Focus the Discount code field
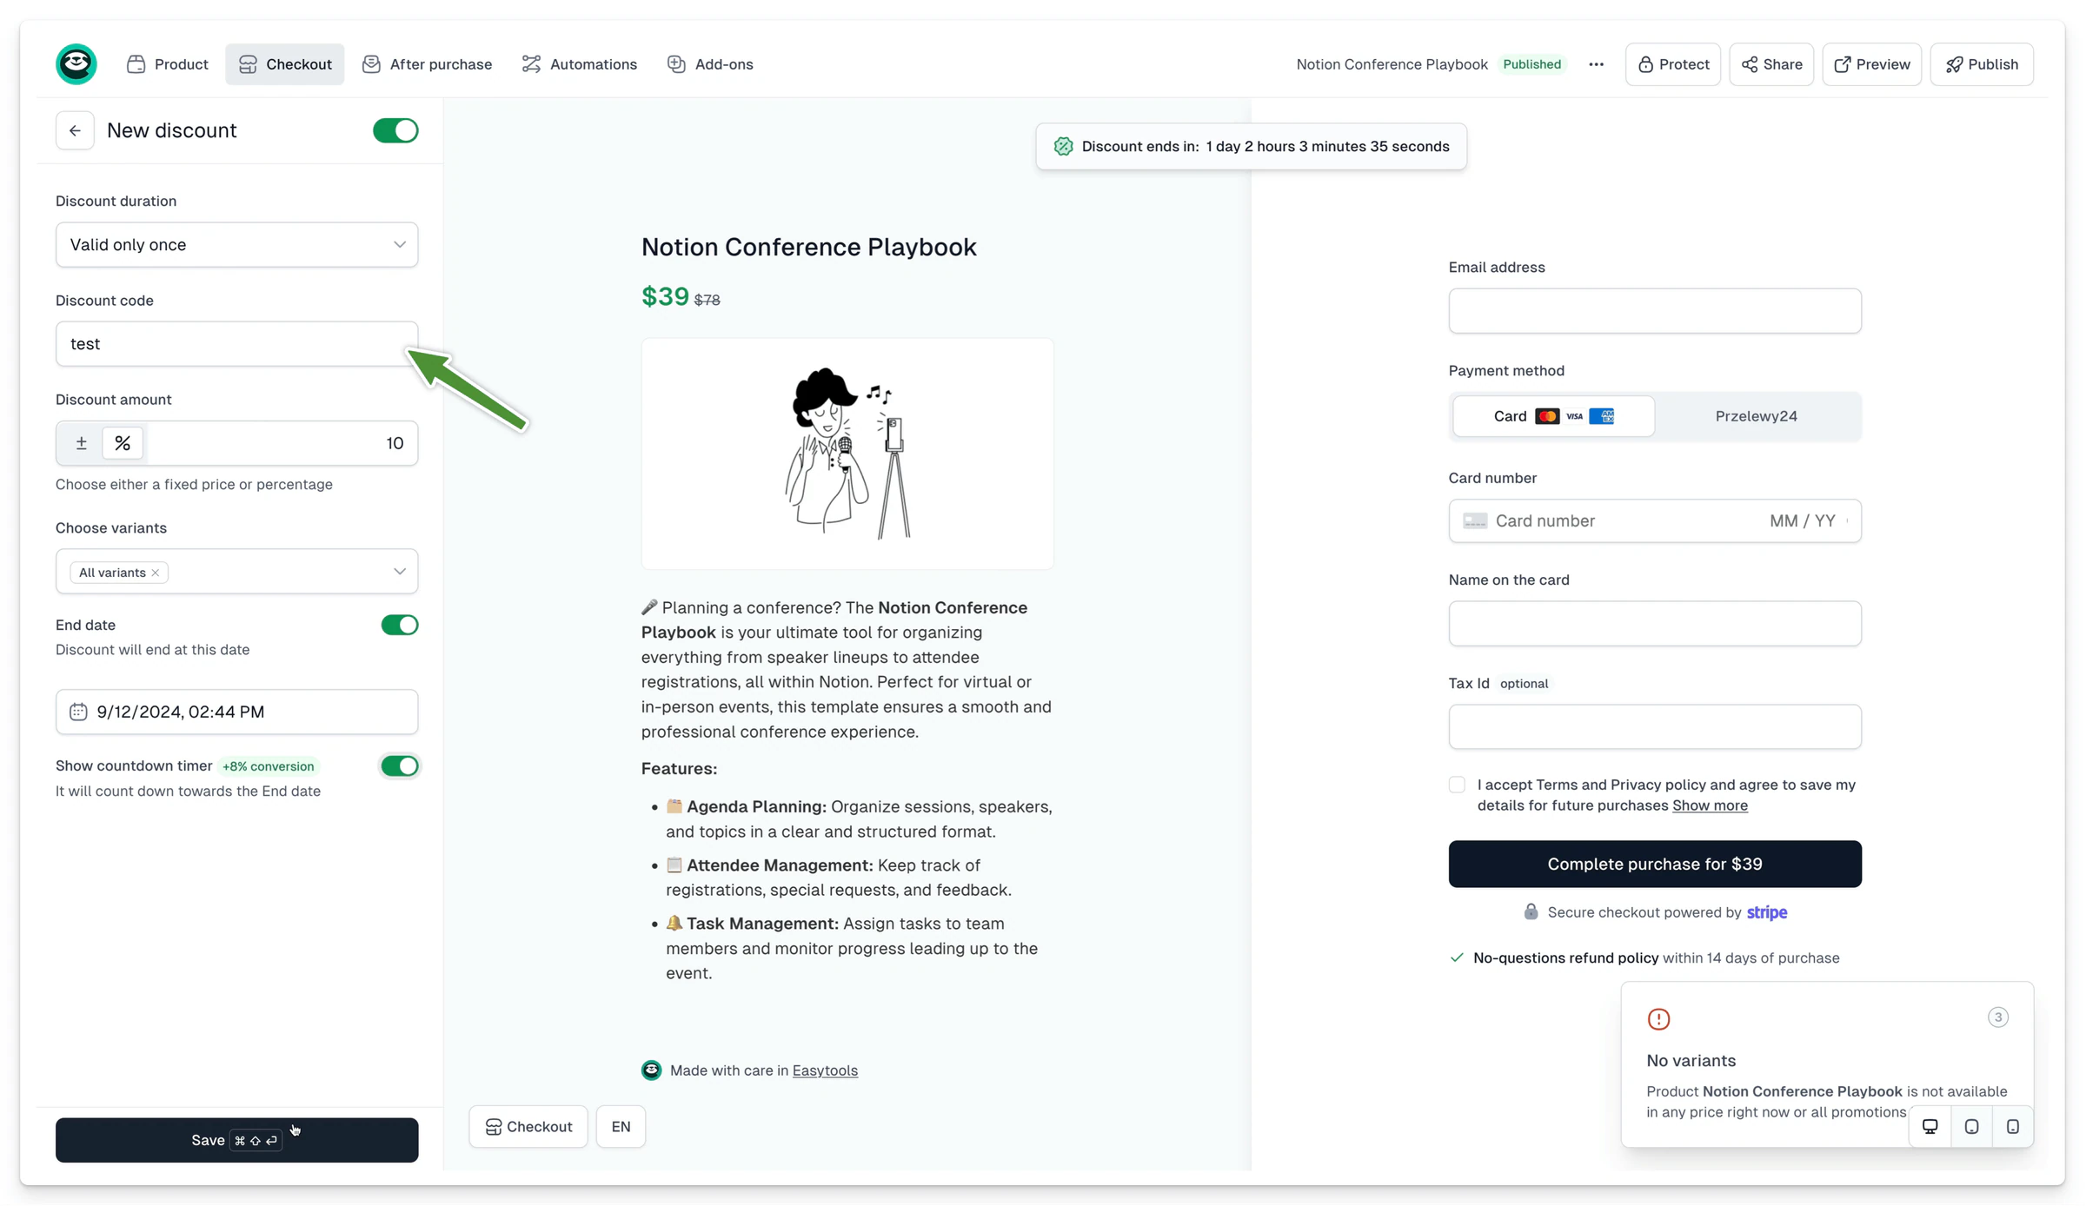2086x1206 pixels. [236, 344]
